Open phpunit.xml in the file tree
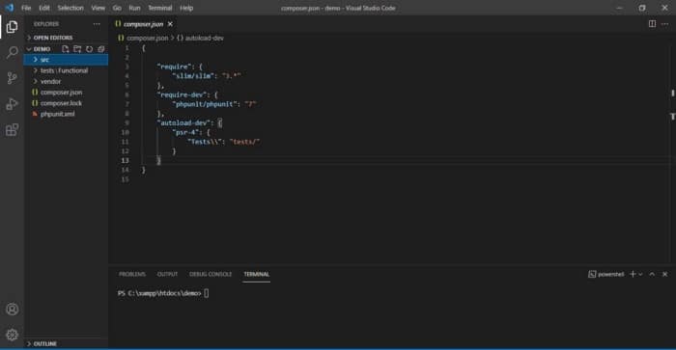Image resolution: width=676 pixels, height=350 pixels. (x=66, y=114)
